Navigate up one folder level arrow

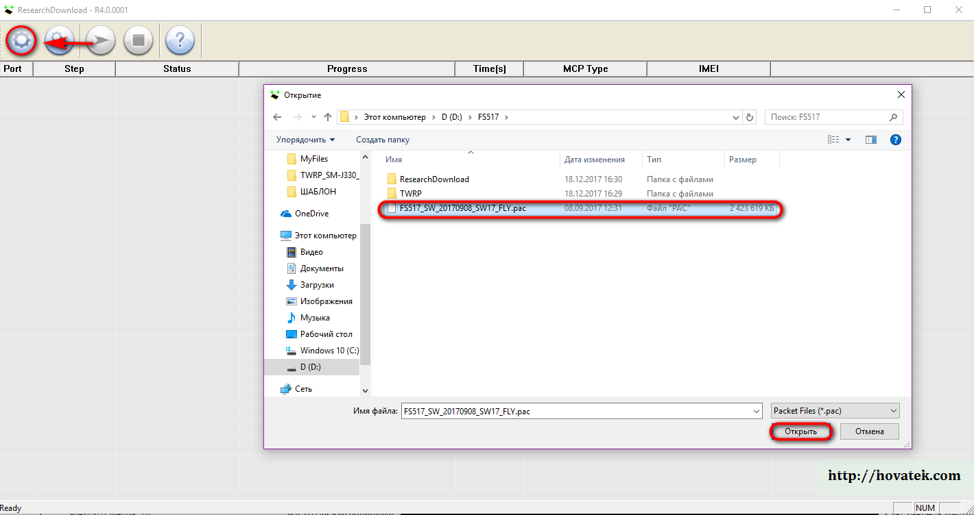point(328,117)
